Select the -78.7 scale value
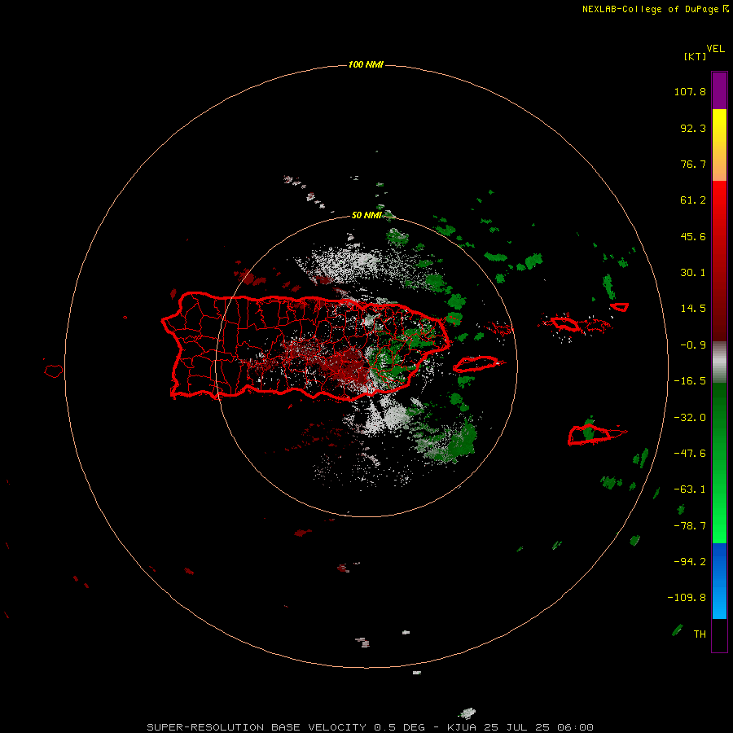Viewport: 733px width, 733px height. click(x=690, y=526)
